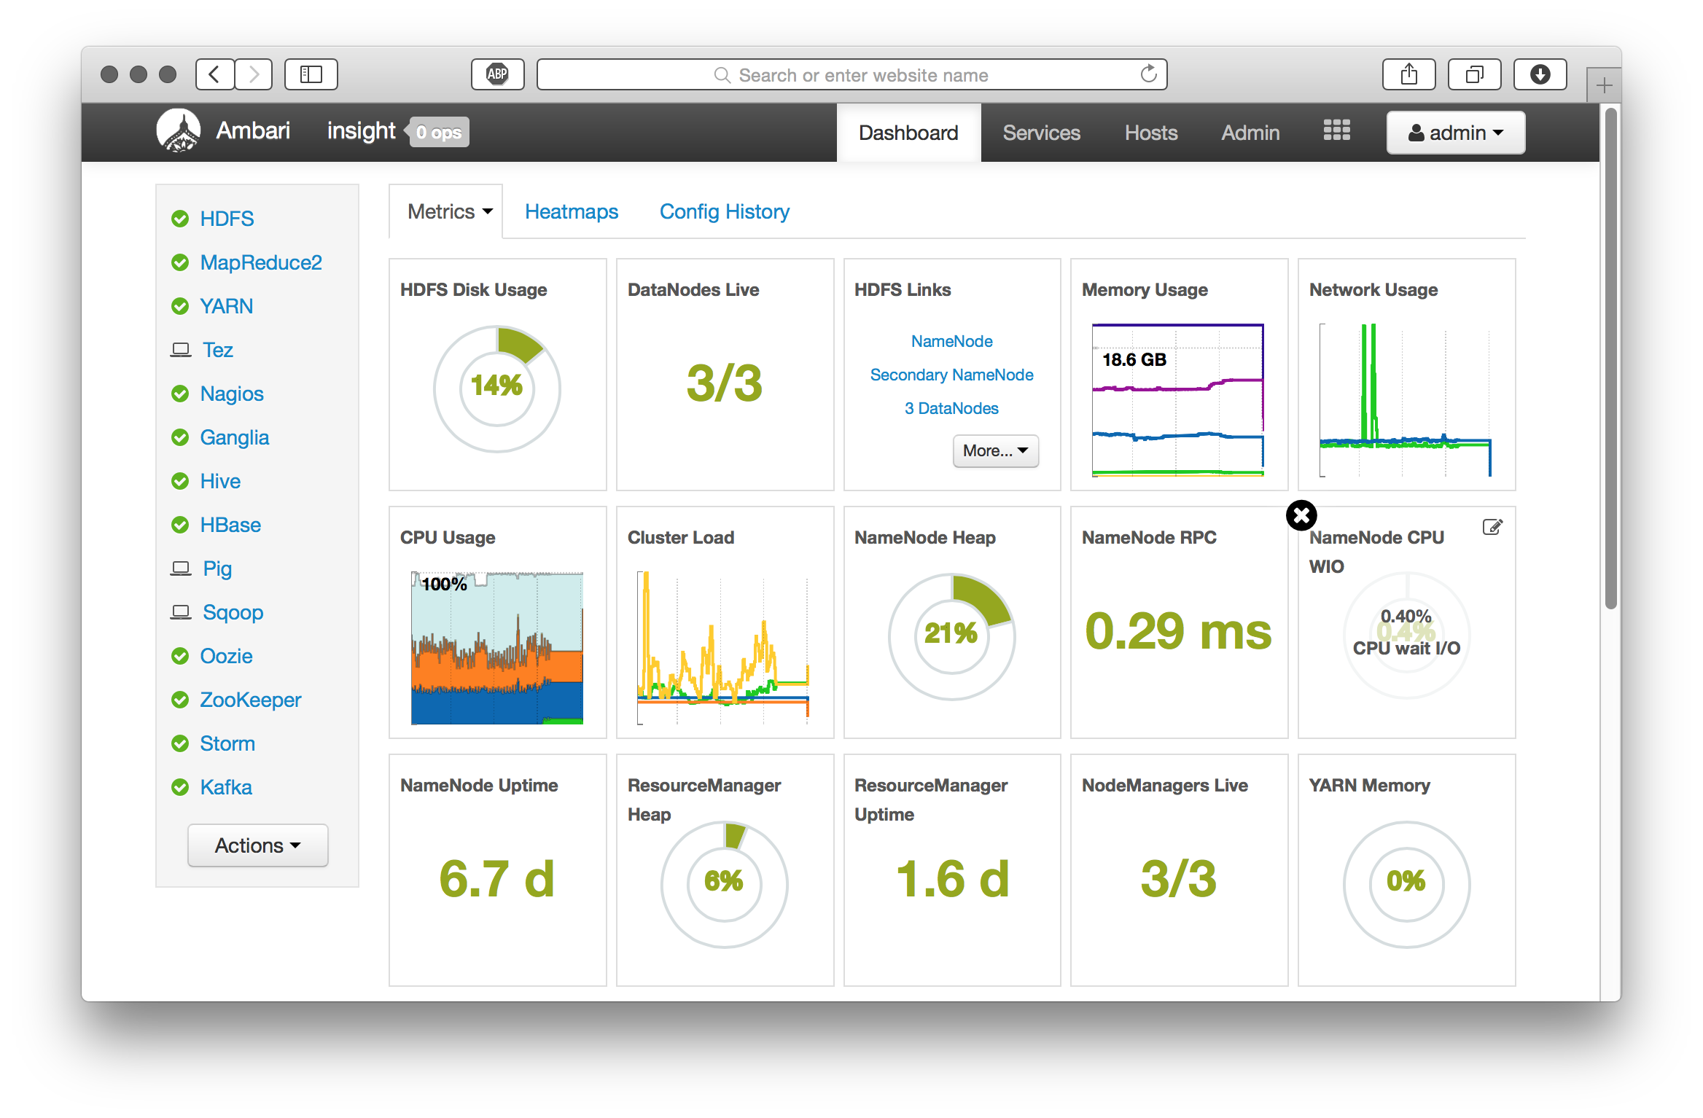Screen dimensions: 1703x1118
Task: Open the grid views icon in navbar
Action: (1336, 131)
